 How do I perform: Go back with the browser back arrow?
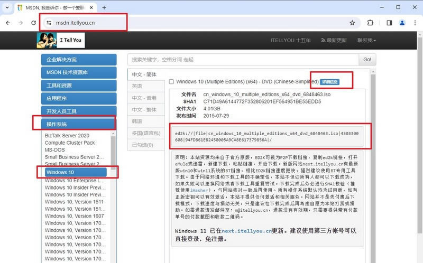point(7,23)
